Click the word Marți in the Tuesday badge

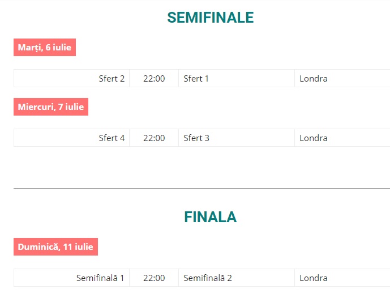[29, 48]
